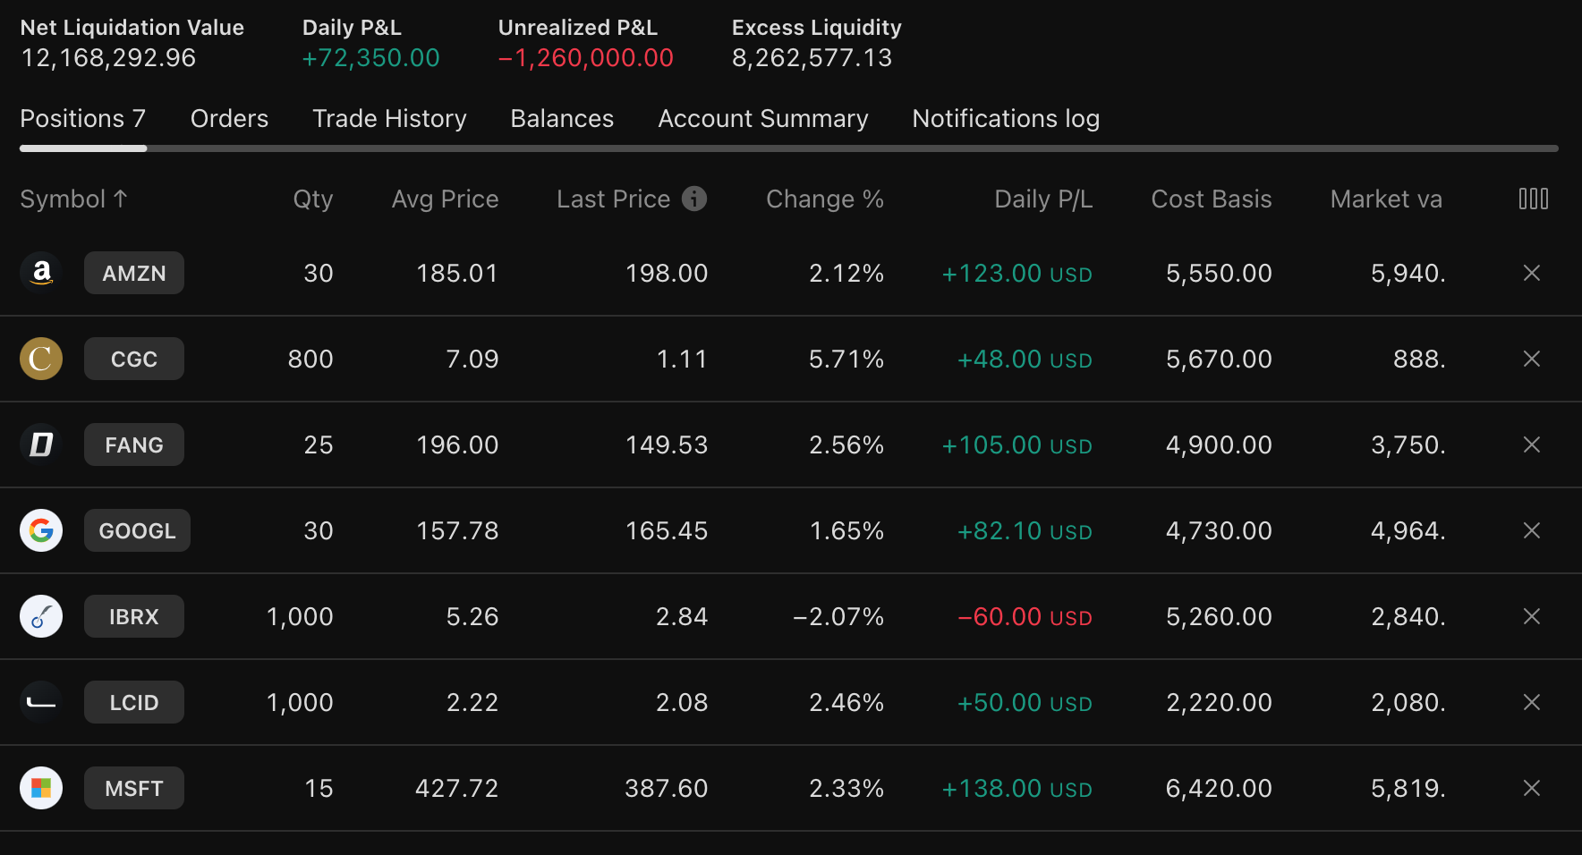
Task: Click the Last Price info icon
Action: click(x=693, y=199)
